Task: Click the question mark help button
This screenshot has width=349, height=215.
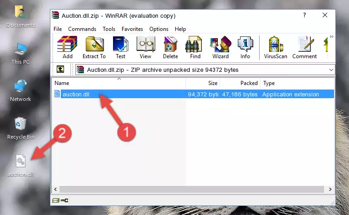Action: point(304,15)
